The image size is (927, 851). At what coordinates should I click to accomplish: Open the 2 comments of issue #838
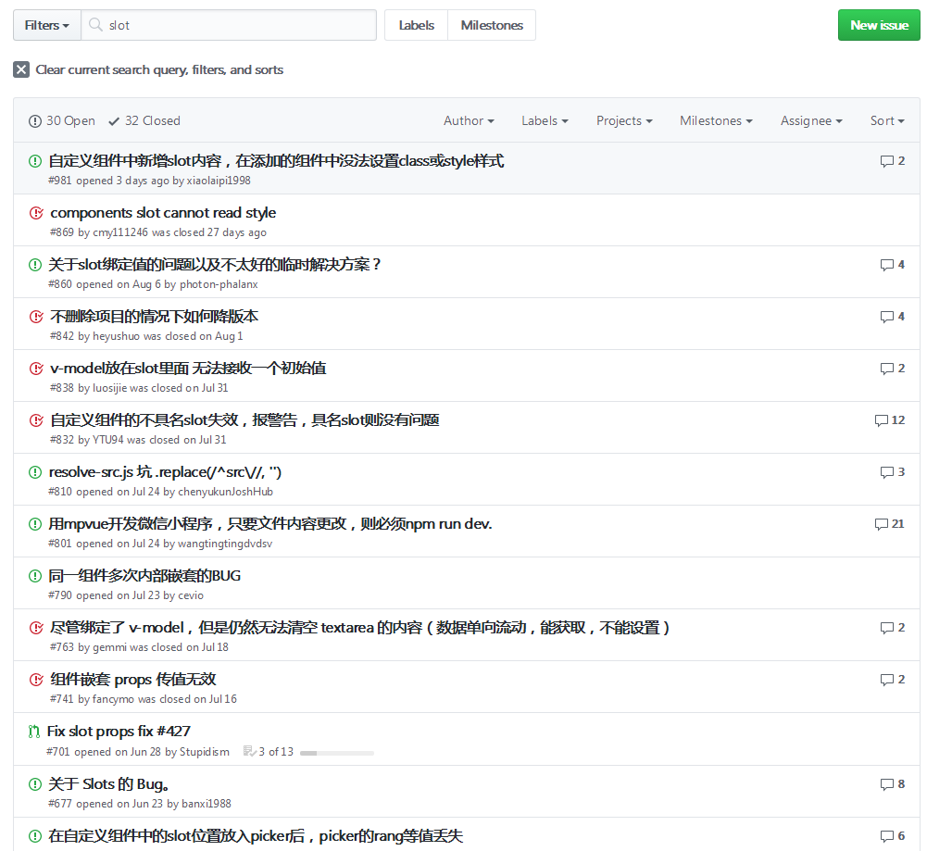click(892, 369)
